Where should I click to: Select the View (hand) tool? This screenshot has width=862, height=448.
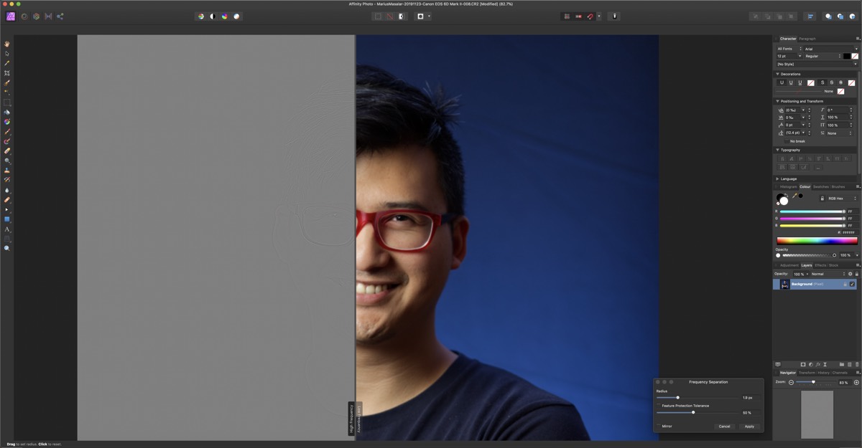[x=7, y=44]
